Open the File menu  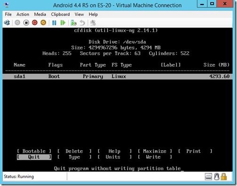[8, 15]
